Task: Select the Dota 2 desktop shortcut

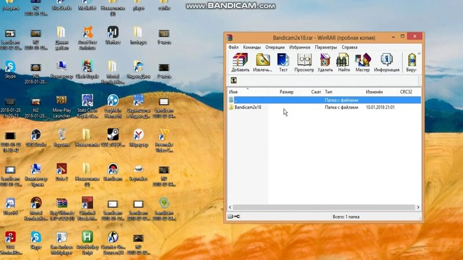Action: click(61, 172)
